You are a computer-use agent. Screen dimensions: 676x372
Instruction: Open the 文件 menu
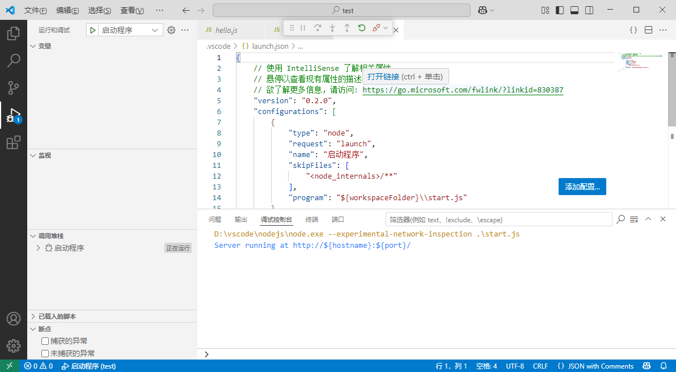[35, 10]
